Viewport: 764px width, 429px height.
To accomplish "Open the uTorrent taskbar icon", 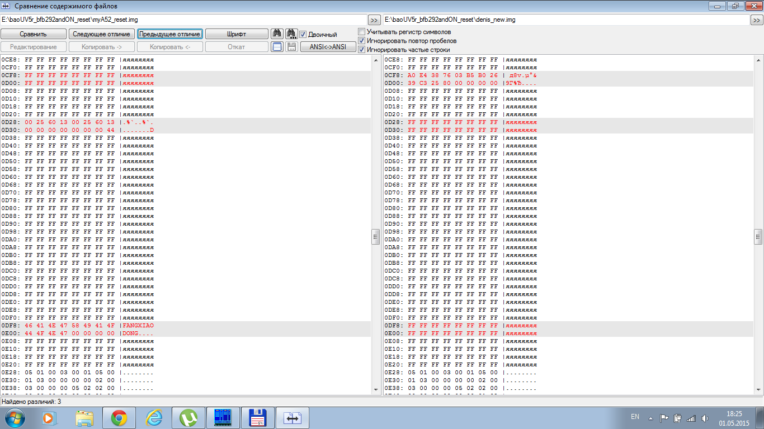I will pos(188,417).
